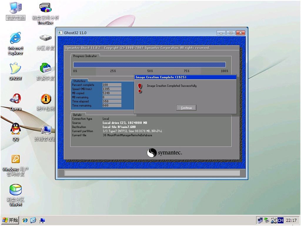This screenshot has width=301, height=226.
Task: Launch TreeSize disk space analyzer icon
Action: tap(45, 14)
